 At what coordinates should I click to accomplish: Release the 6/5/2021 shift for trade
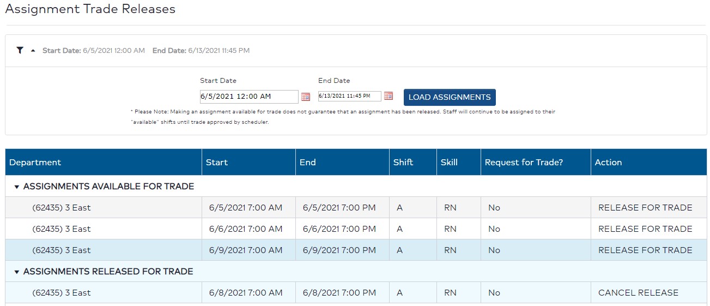pos(645,208)
